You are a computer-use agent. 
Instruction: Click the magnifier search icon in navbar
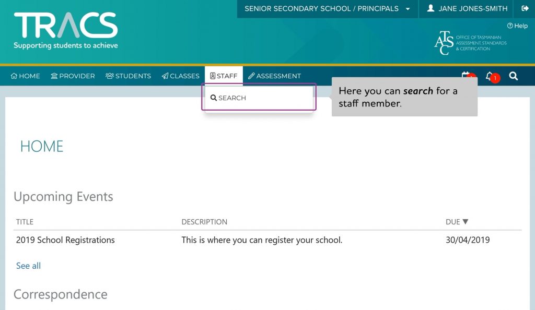[514, 76]
